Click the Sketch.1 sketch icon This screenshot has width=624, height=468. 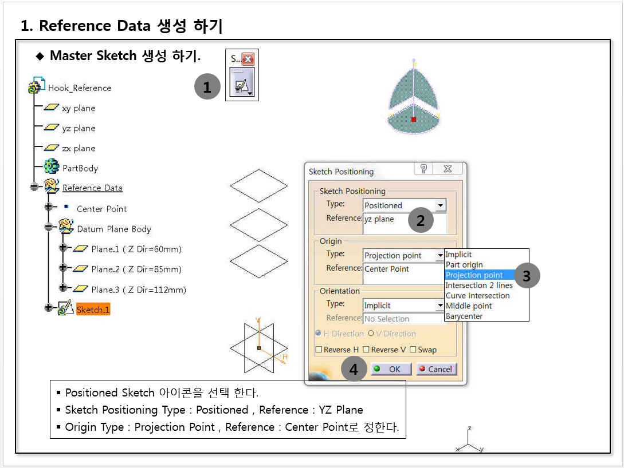point(66,309)
